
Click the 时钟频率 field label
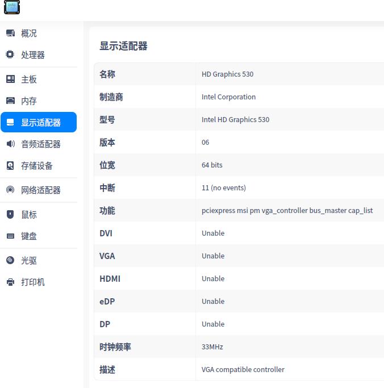(x=115, y=347)
